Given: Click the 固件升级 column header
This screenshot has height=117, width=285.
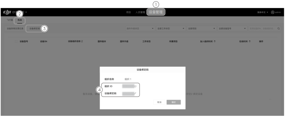Looking at the screenshot, I should [x=124, y=41].
